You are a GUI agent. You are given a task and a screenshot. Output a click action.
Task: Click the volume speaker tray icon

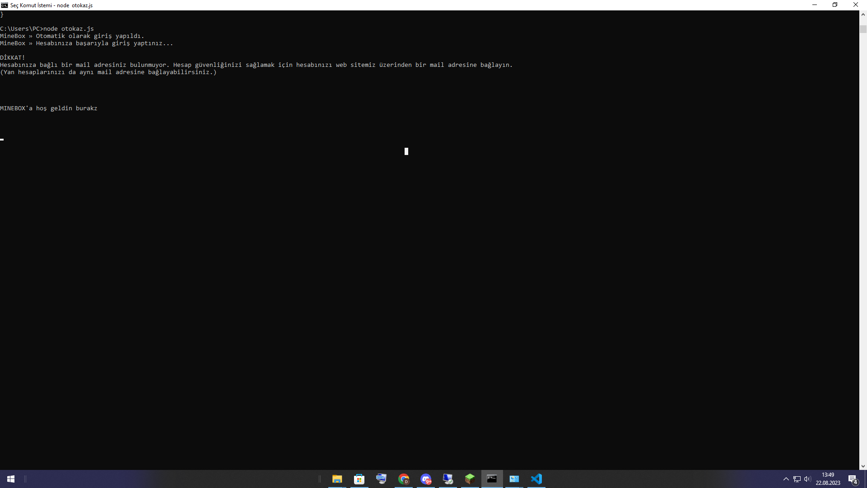(807, 479)
